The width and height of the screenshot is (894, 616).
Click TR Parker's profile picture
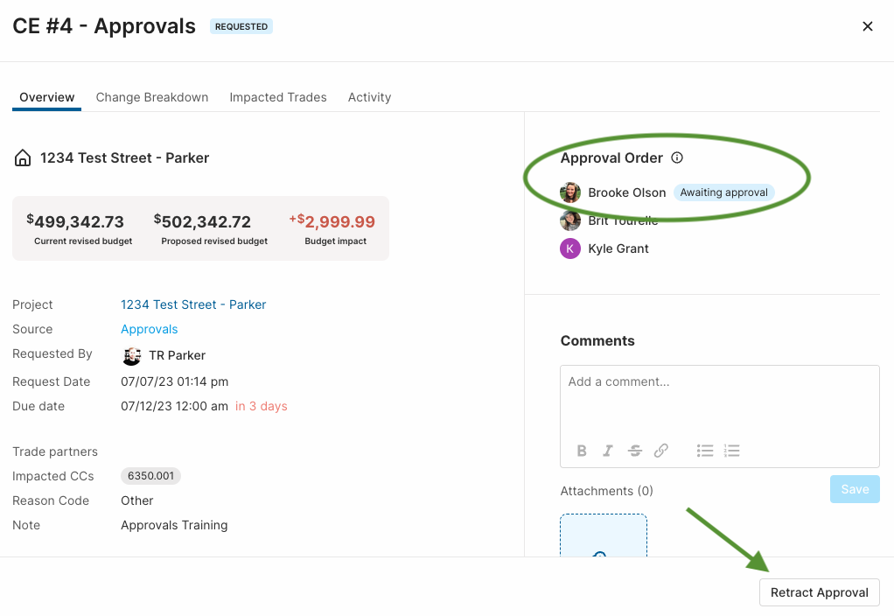132,356
